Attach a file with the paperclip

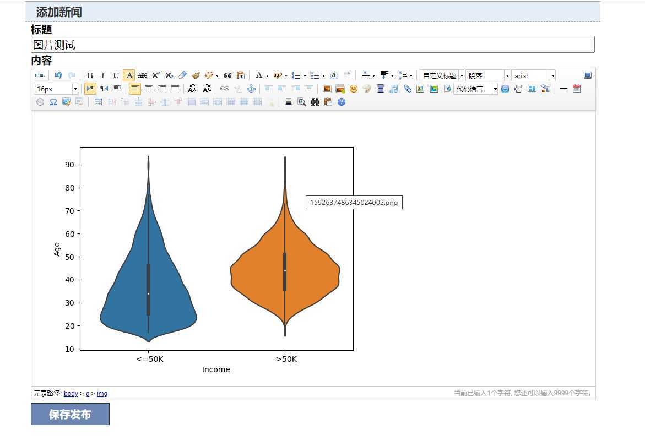(407, 89)
